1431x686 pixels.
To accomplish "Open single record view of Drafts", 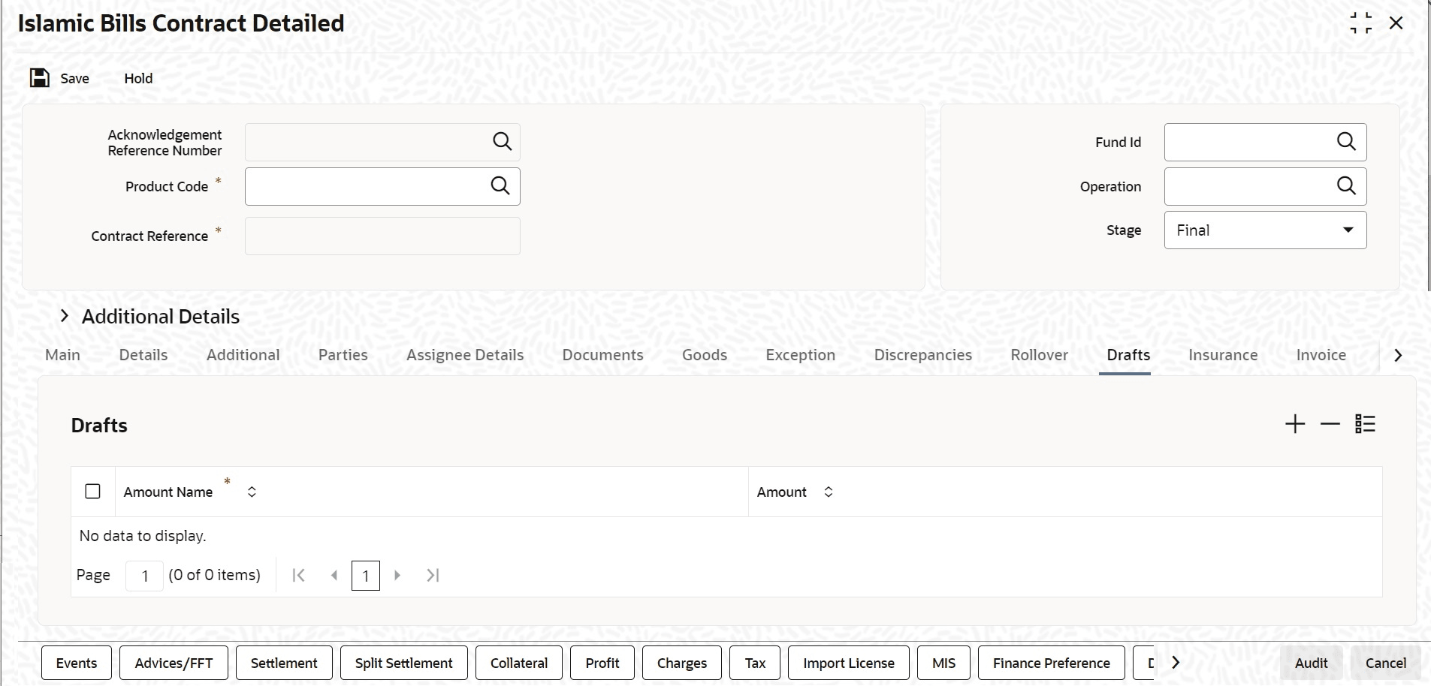I will tap(1365, 424).
